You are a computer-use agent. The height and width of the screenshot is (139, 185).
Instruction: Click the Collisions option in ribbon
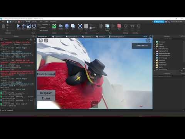(x=43, y=28)
